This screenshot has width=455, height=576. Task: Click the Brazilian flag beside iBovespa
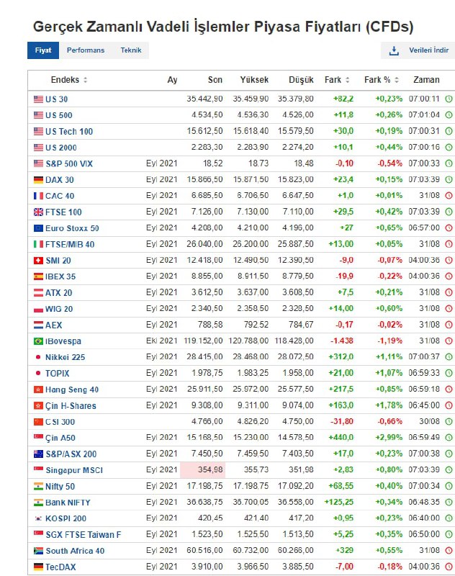click(x=38, y=341)
